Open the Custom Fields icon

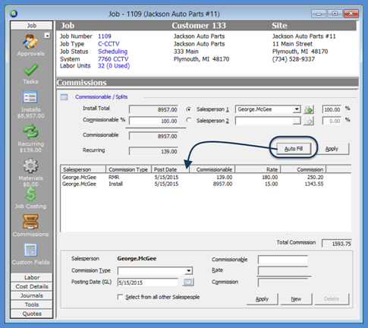30,250
